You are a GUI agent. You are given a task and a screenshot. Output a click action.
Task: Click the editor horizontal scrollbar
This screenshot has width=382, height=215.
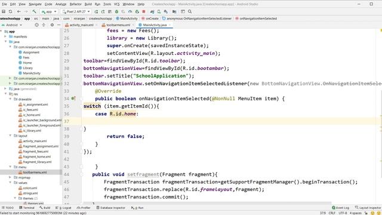point(207,203)
